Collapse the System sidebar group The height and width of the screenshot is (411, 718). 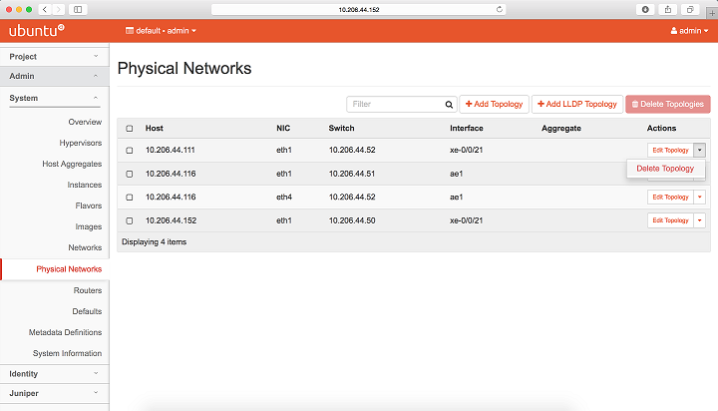tap(55, 98)
